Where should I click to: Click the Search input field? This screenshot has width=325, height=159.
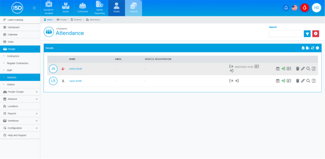(285, 34)
